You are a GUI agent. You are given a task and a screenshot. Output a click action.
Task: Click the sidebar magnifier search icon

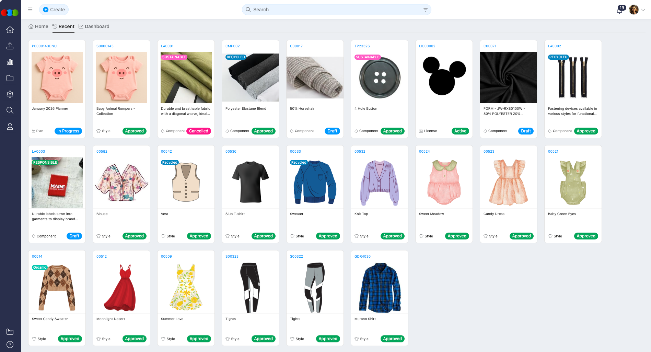coord(10,110)
